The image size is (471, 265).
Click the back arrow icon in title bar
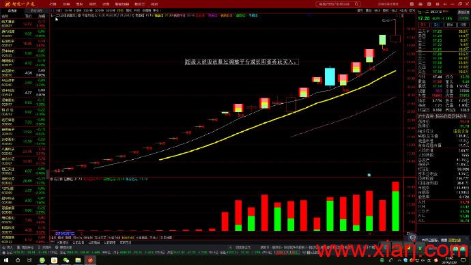point(445,4)
